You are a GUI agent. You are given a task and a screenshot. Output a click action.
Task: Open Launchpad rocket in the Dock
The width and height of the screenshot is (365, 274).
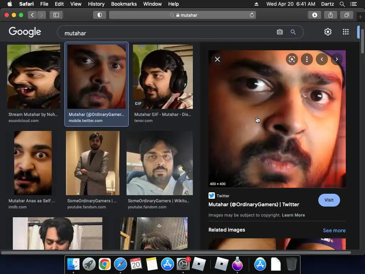coord(89,264)
